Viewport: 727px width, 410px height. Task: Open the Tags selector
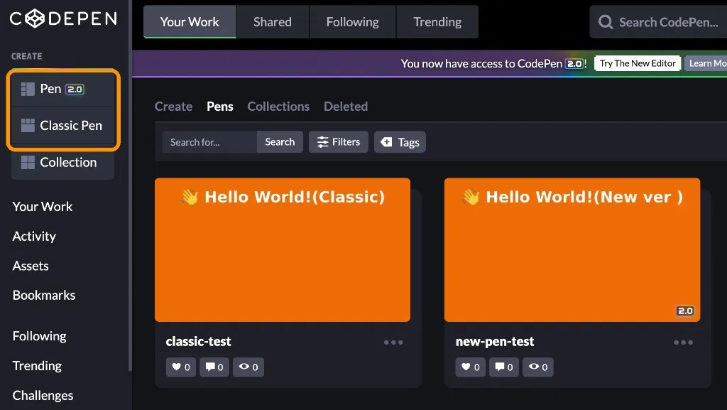(x=400, y=142)
